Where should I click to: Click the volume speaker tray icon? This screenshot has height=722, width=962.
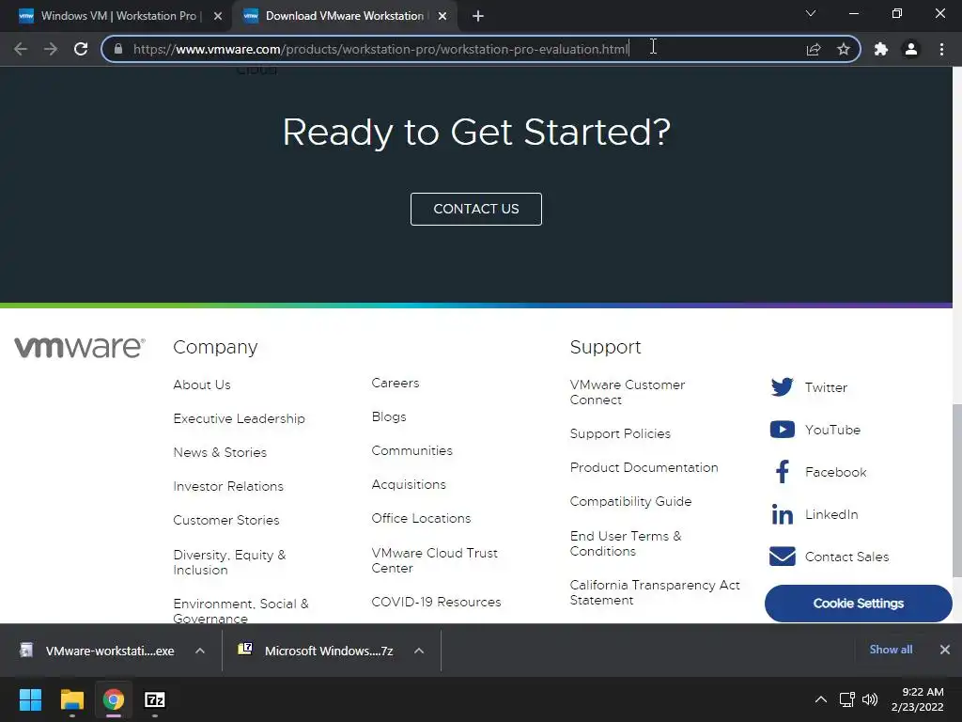[x=870, y=699]
